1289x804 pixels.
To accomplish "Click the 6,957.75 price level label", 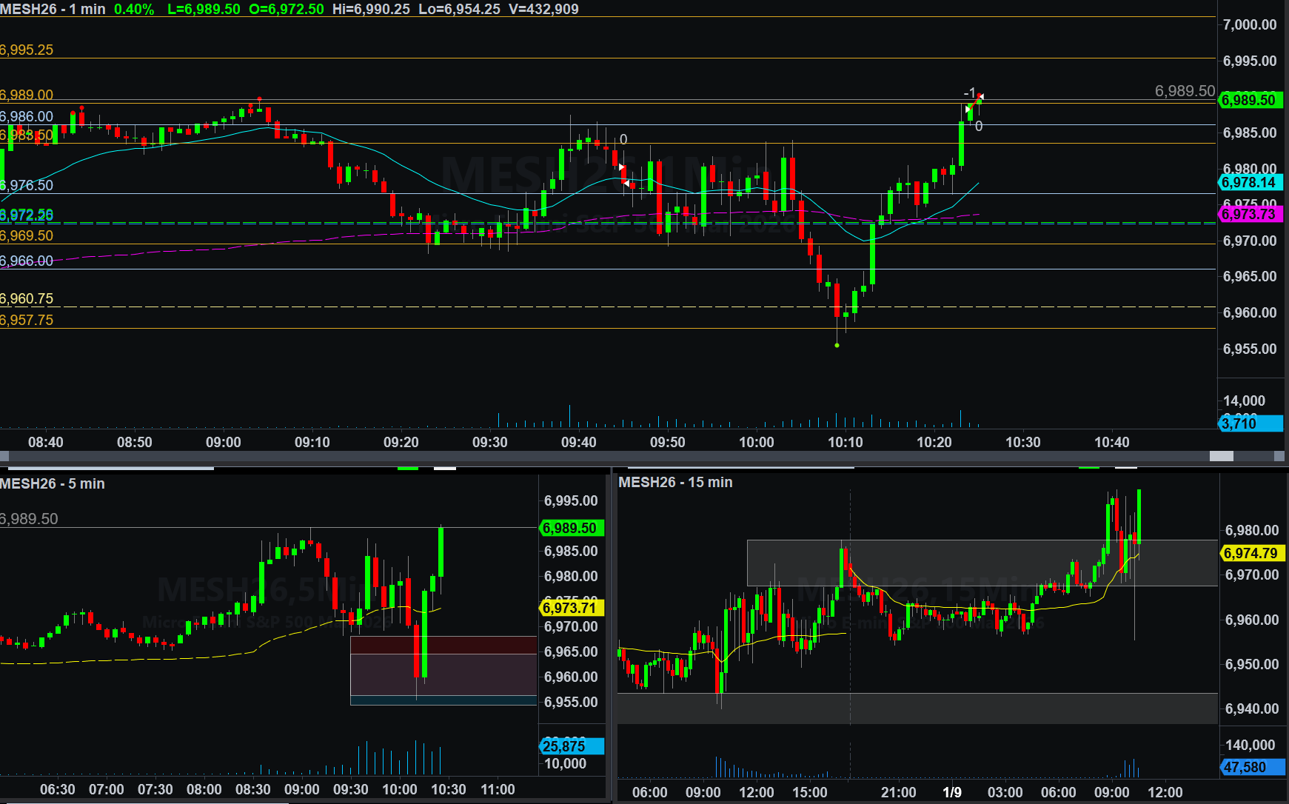I will (x=27, y=320).
